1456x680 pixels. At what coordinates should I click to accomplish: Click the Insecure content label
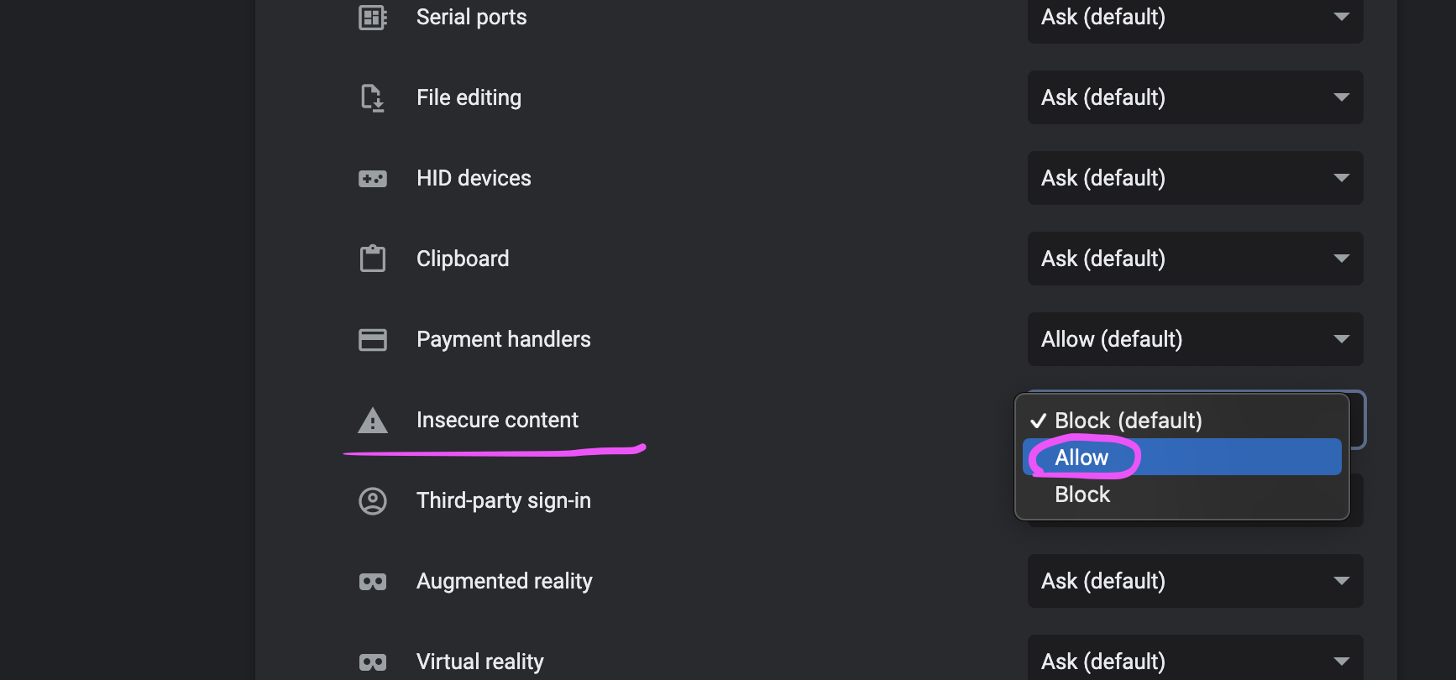click(497, 420)
